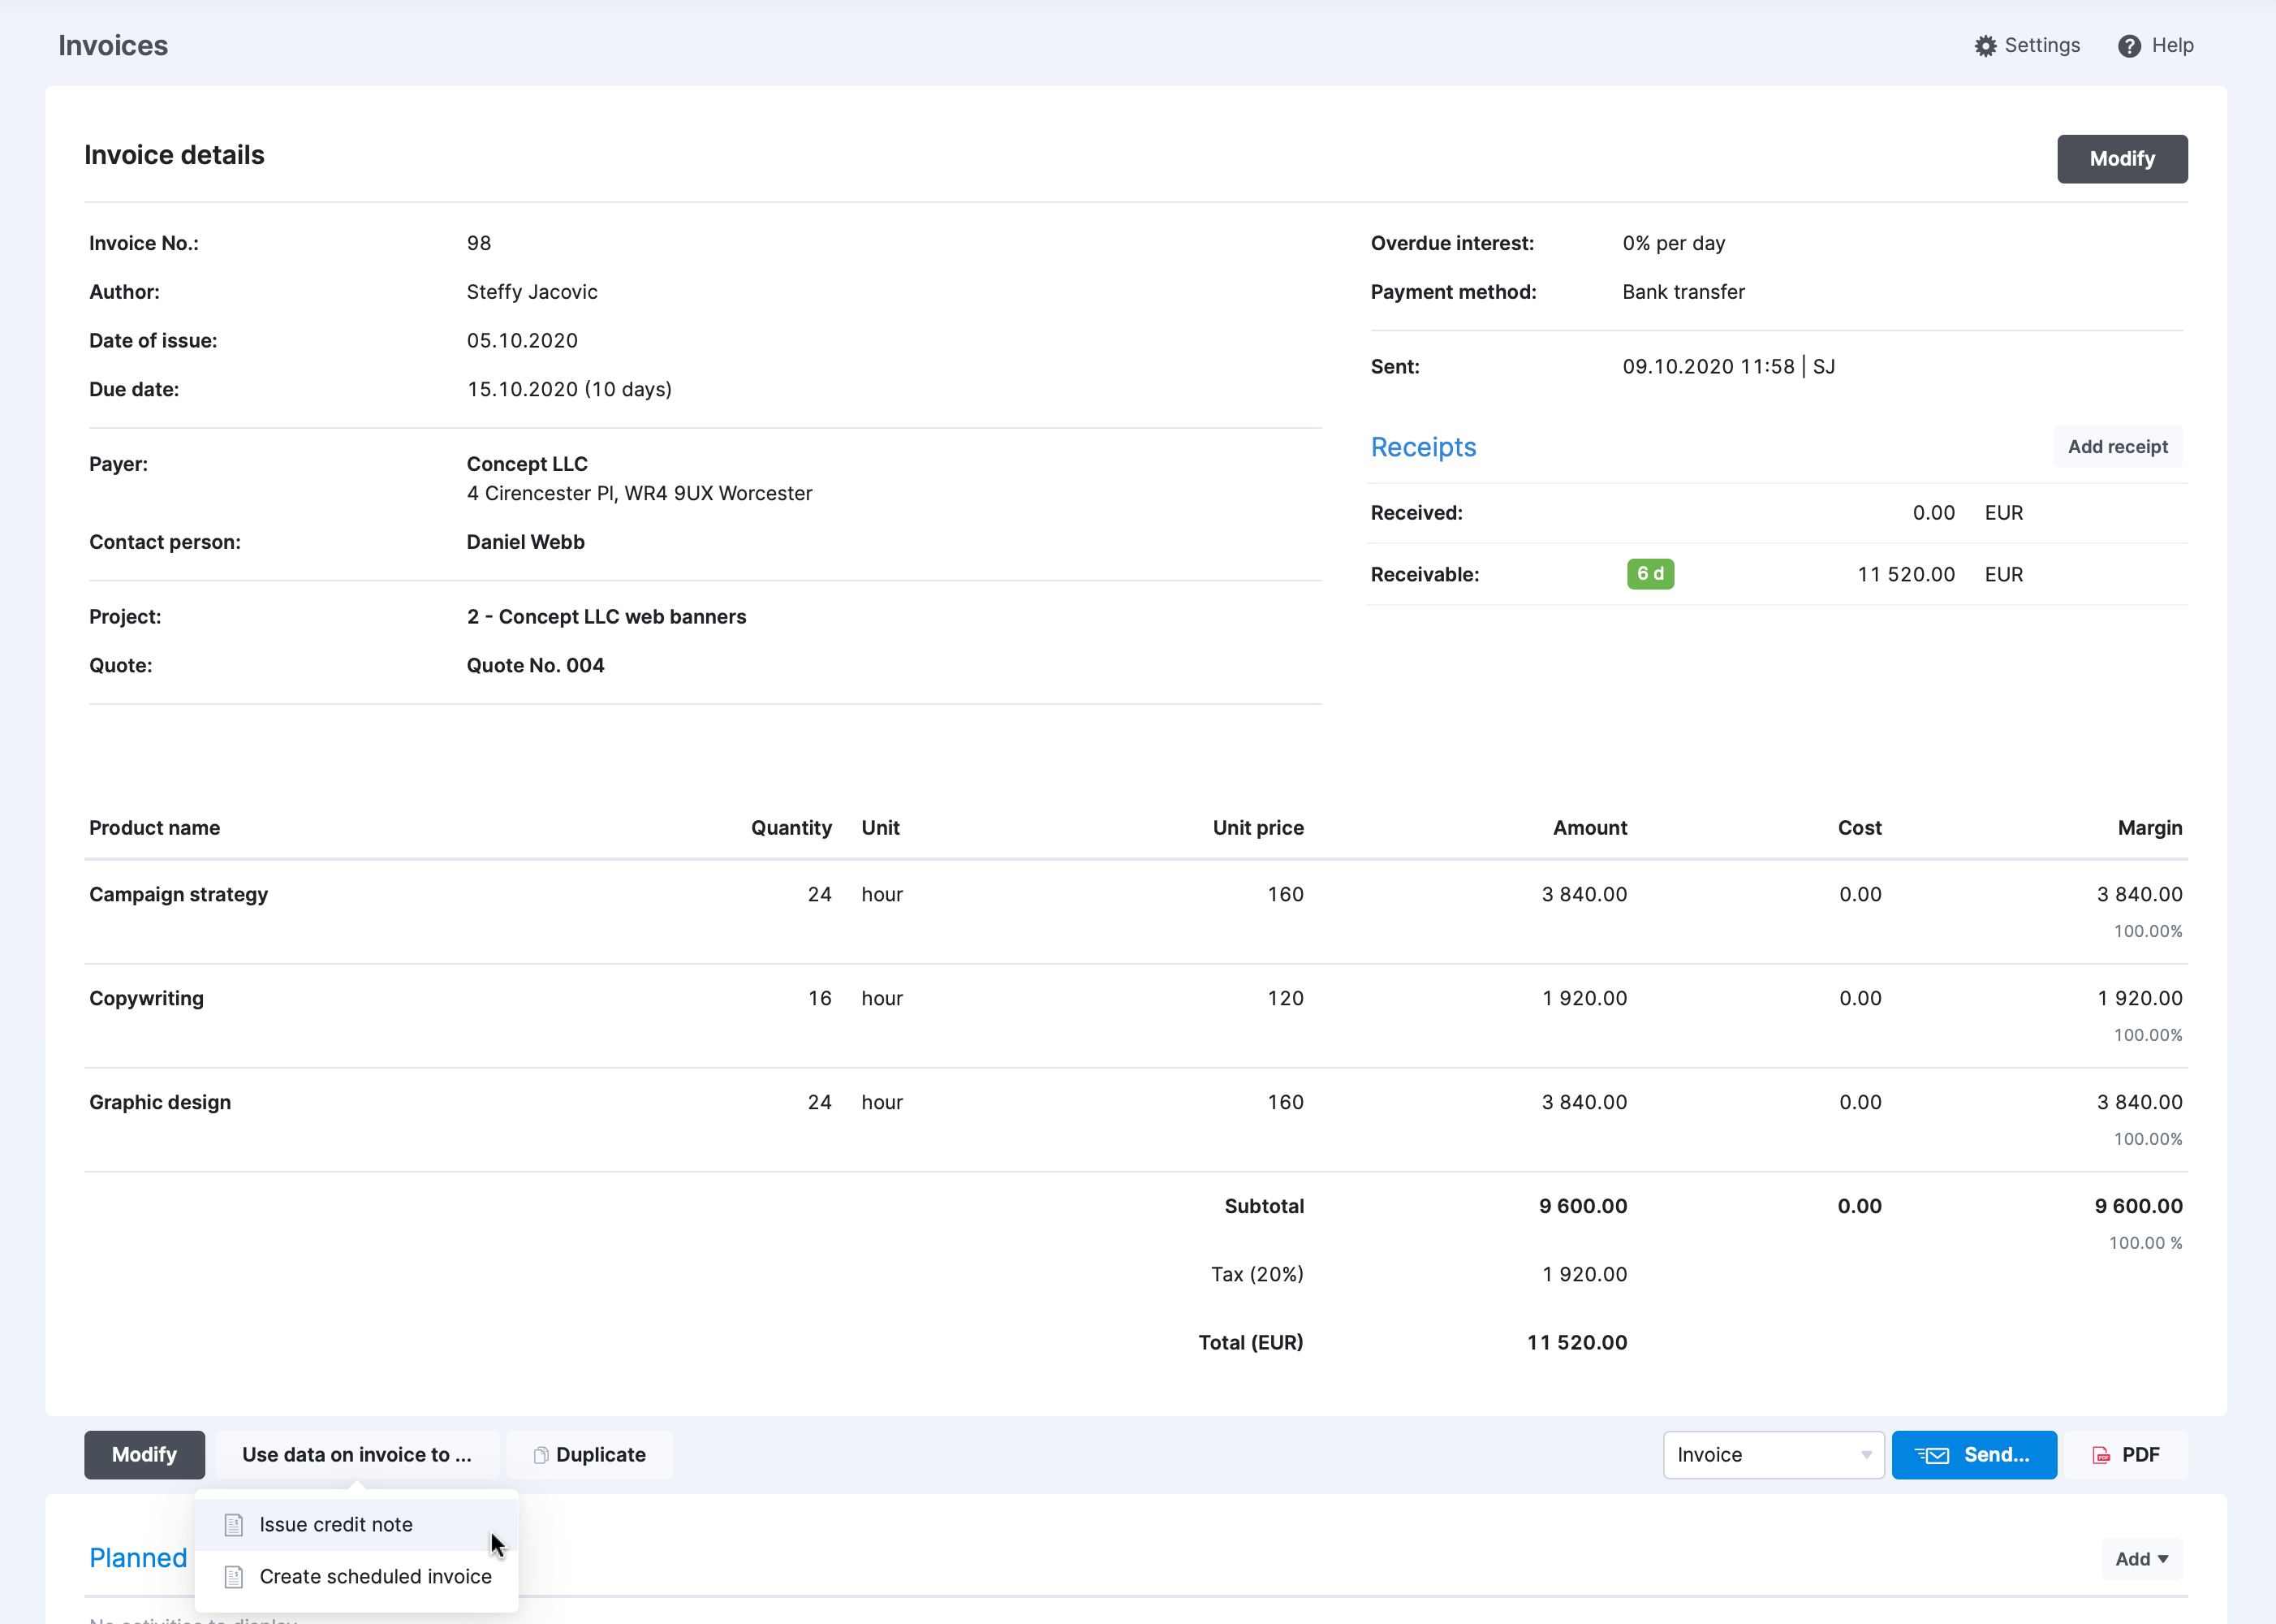Expand the Add dropdown in Planned section
This screenshot has height=1624, width=2276.
[x=2141, y=1559]
